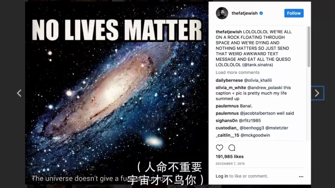Open the @mckgoodwin mention
335x188 pixels.
coord(255,135)
